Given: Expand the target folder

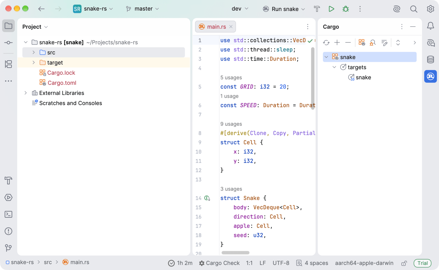Looking at the screenshot, I should click(34, 63).
